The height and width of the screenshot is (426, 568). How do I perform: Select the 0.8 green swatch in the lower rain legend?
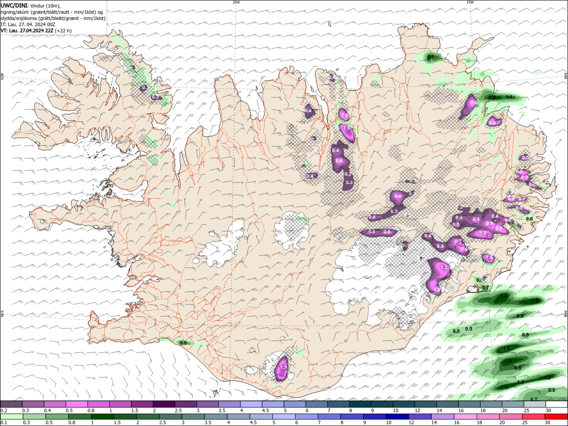[79, 417]
